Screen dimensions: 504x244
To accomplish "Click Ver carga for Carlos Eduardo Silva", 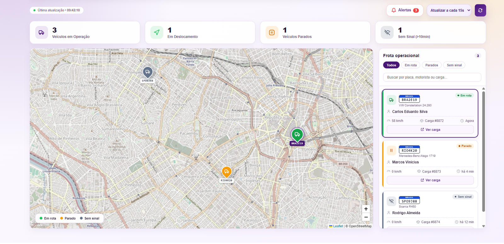I will 430,130.
